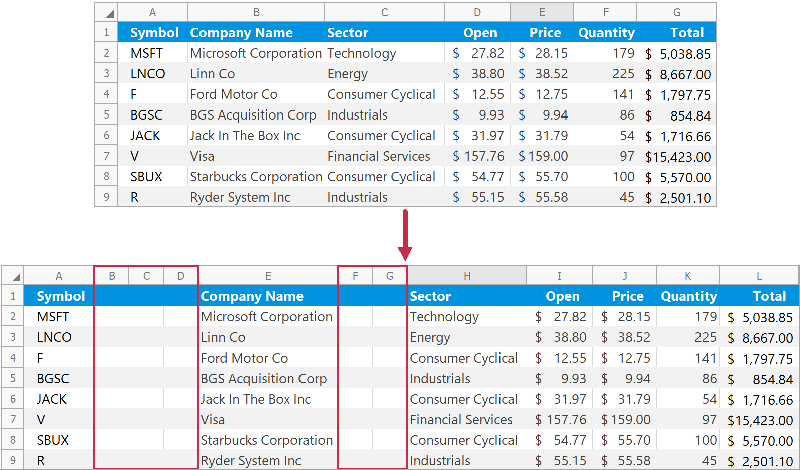
Task: Click Visa total $15,423.00 in bottom table
Action: (760, 420)
